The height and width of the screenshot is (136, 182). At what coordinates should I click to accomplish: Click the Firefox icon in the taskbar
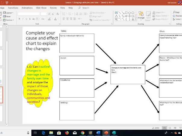click(x=67, y=132)
